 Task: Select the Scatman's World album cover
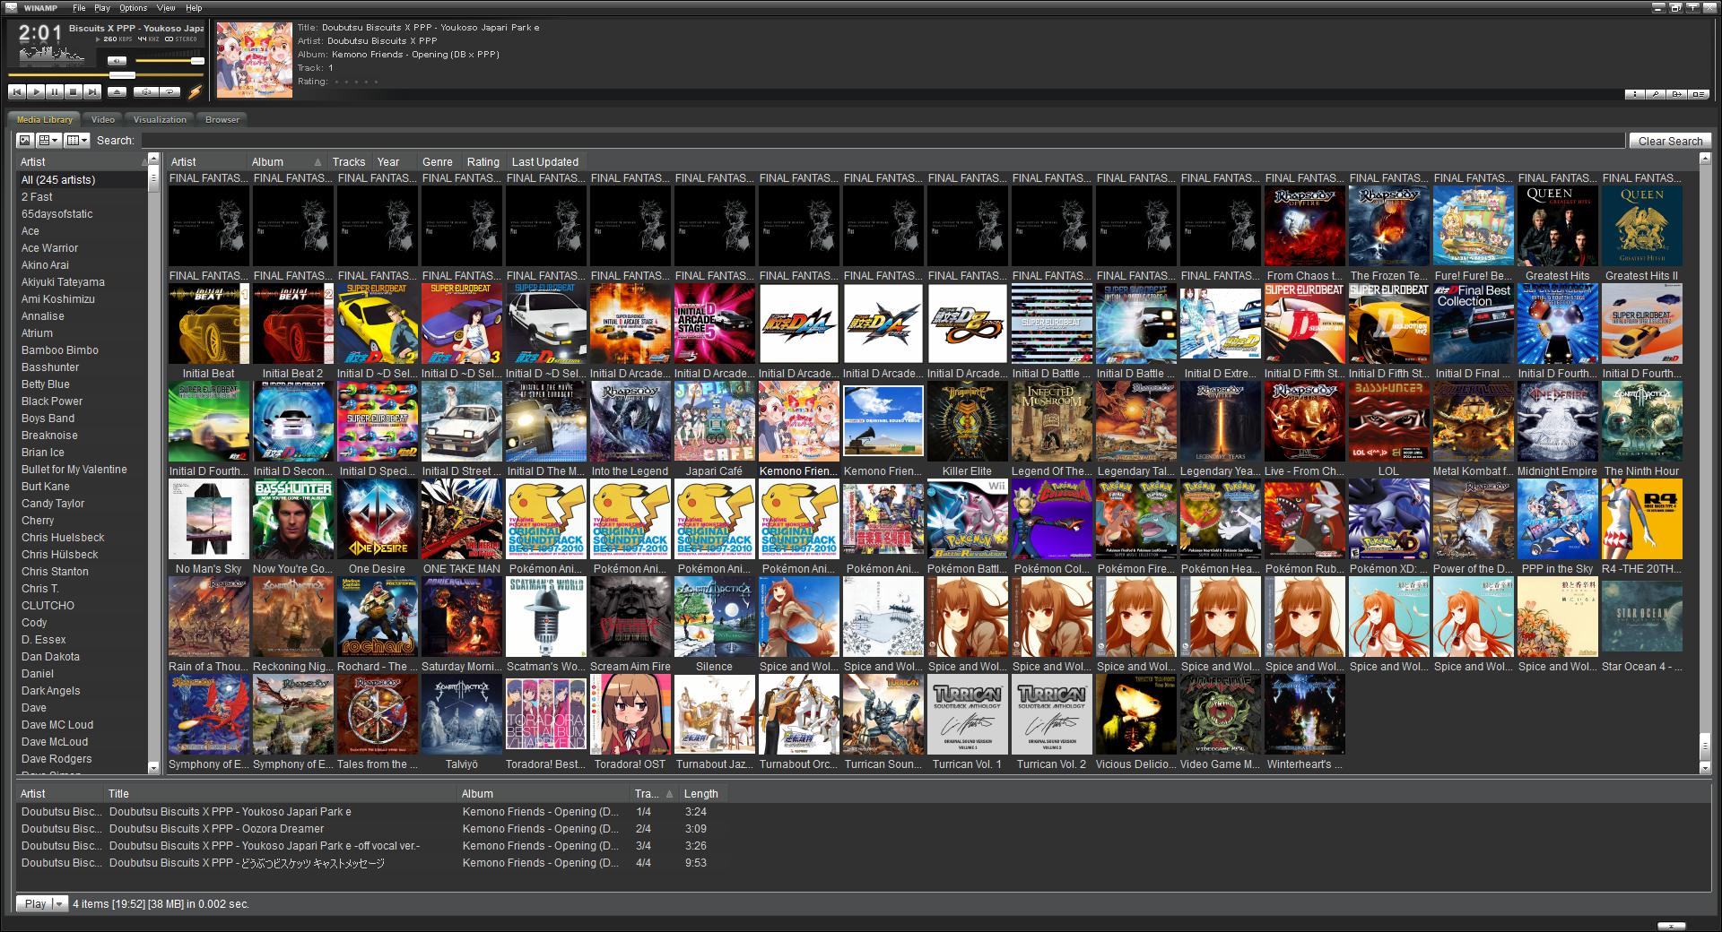click(545, 617)
